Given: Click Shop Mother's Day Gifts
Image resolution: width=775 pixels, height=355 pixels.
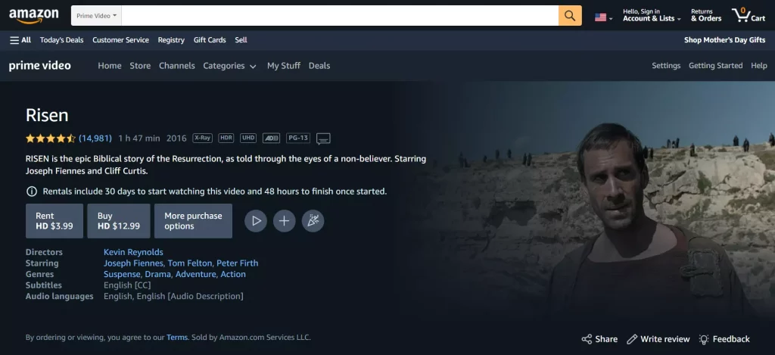Looking at the screenshot, I should coord(724,40).
